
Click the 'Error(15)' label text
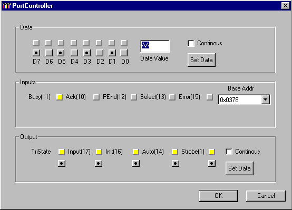189,97
